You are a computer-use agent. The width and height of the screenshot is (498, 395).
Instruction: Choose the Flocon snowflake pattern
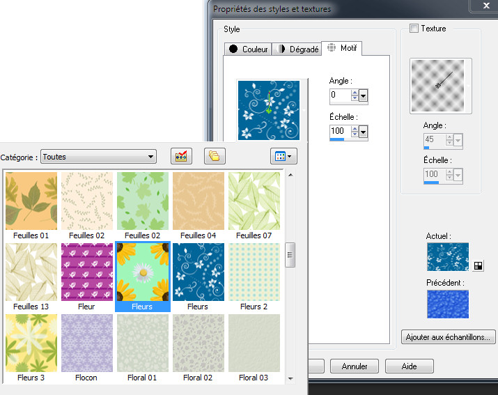click(x=87, y=342)
